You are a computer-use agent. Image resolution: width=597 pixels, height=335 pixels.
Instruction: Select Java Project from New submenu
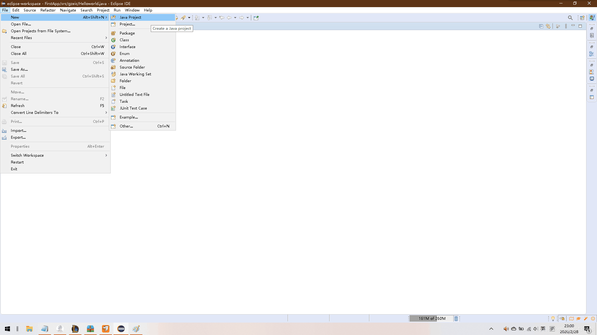click(x=130, y=17)
